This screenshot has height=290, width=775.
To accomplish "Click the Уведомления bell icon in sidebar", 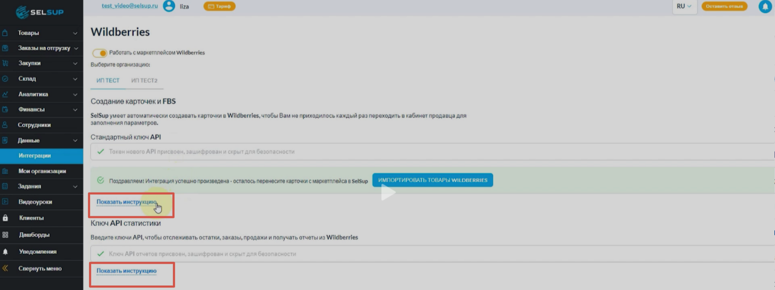I will (5, 252).
